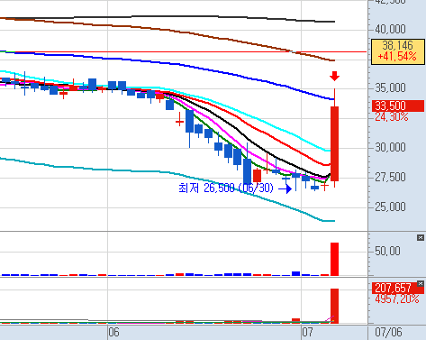This screenshot has height=340, width=426.
Task: Click the 27,500 price axis label
Action: click(x=390, y=177)
